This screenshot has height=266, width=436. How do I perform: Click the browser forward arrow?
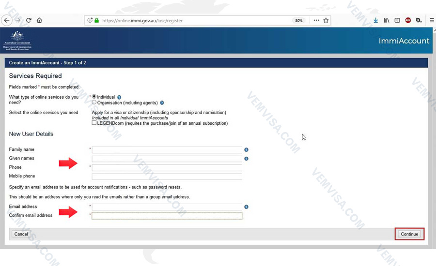pos(17,20)
